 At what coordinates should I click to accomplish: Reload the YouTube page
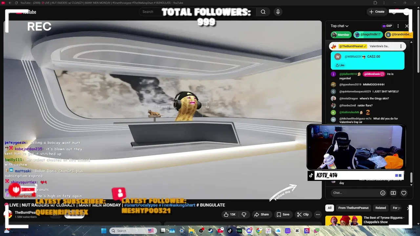click(16, 3)
